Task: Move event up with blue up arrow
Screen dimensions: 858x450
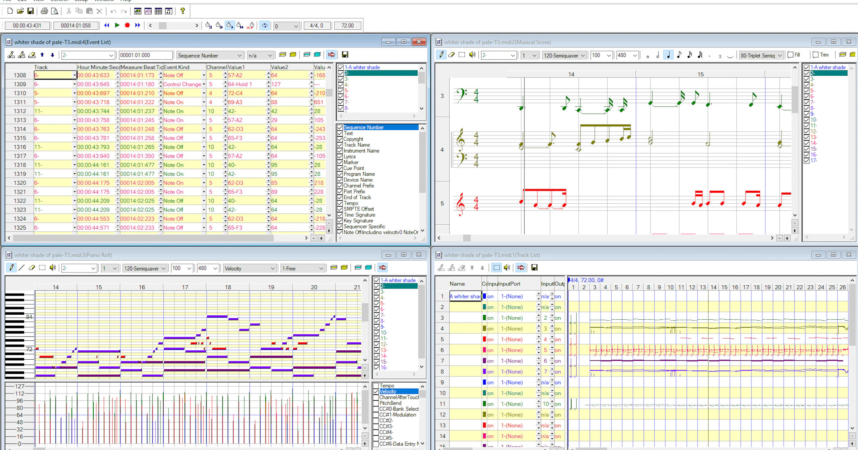Action: (x=42, y=55)
